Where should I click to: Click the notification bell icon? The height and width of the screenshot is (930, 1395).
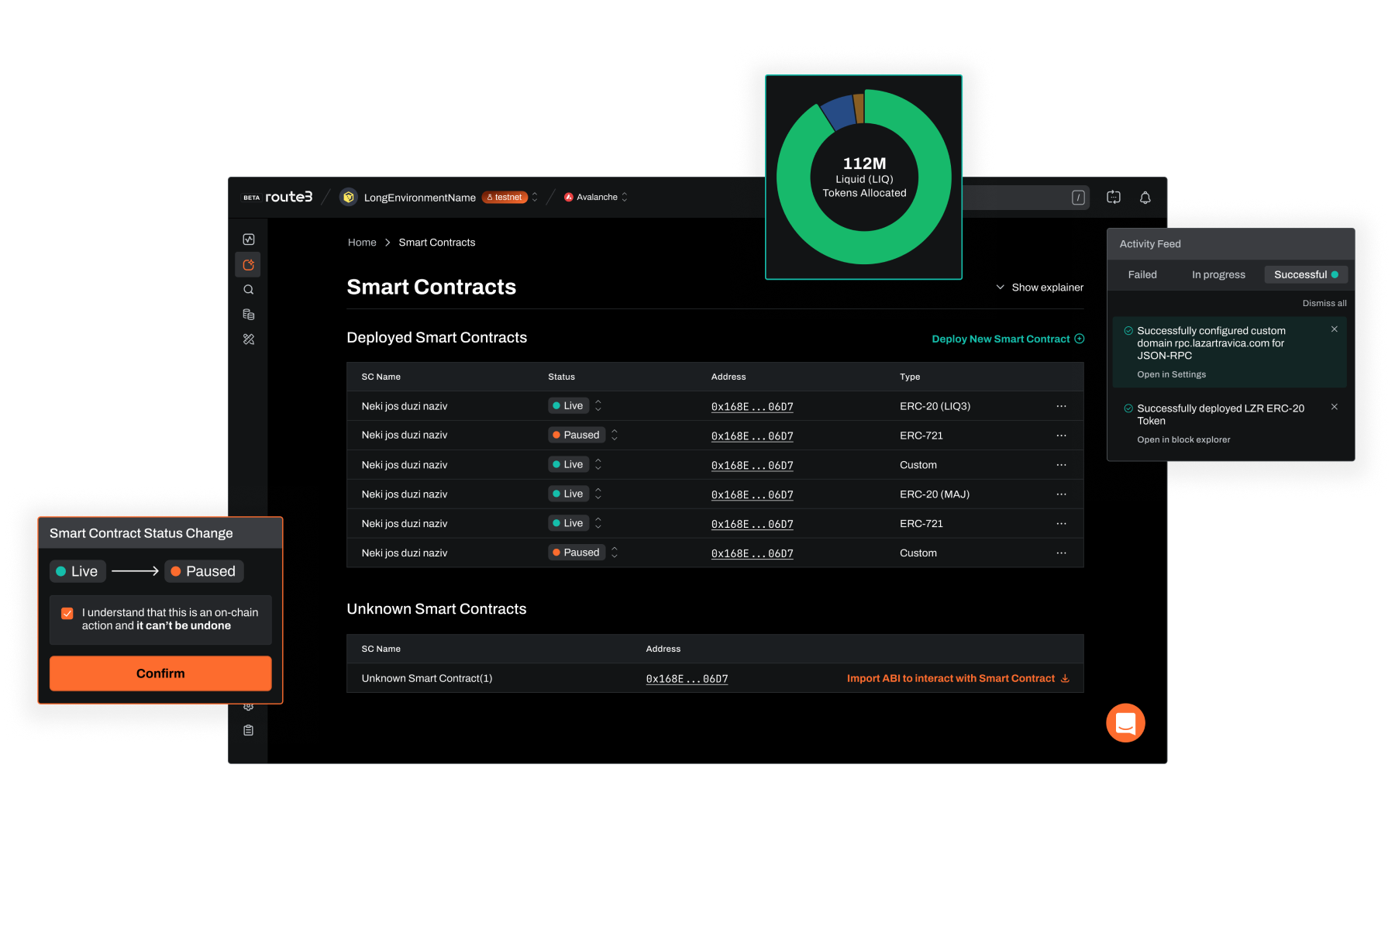tap(1145, 198)
